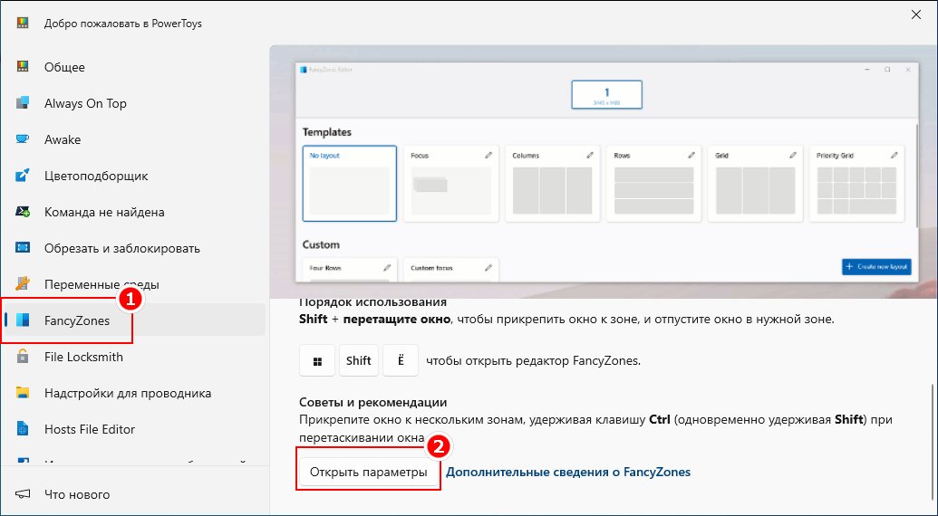Open the Общее section in sidebar
The height and width of the screenshot is (516, 938).
(135, 67)
